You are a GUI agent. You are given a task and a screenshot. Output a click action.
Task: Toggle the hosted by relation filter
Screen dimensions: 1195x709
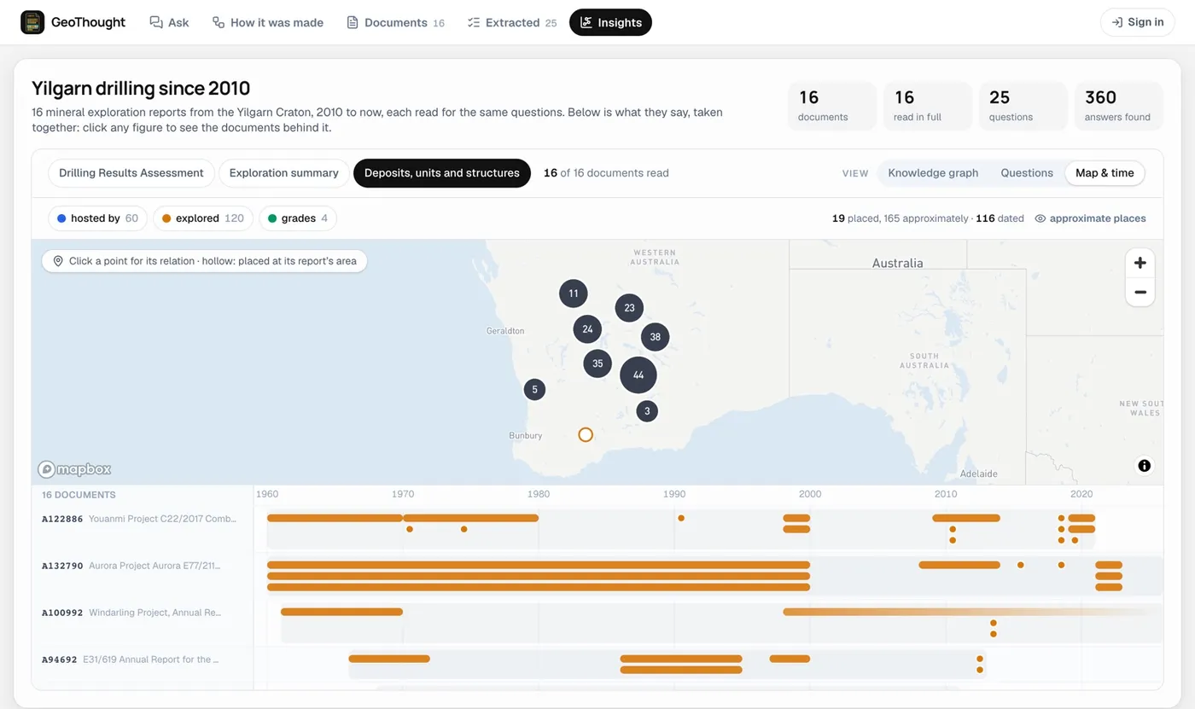97,218
